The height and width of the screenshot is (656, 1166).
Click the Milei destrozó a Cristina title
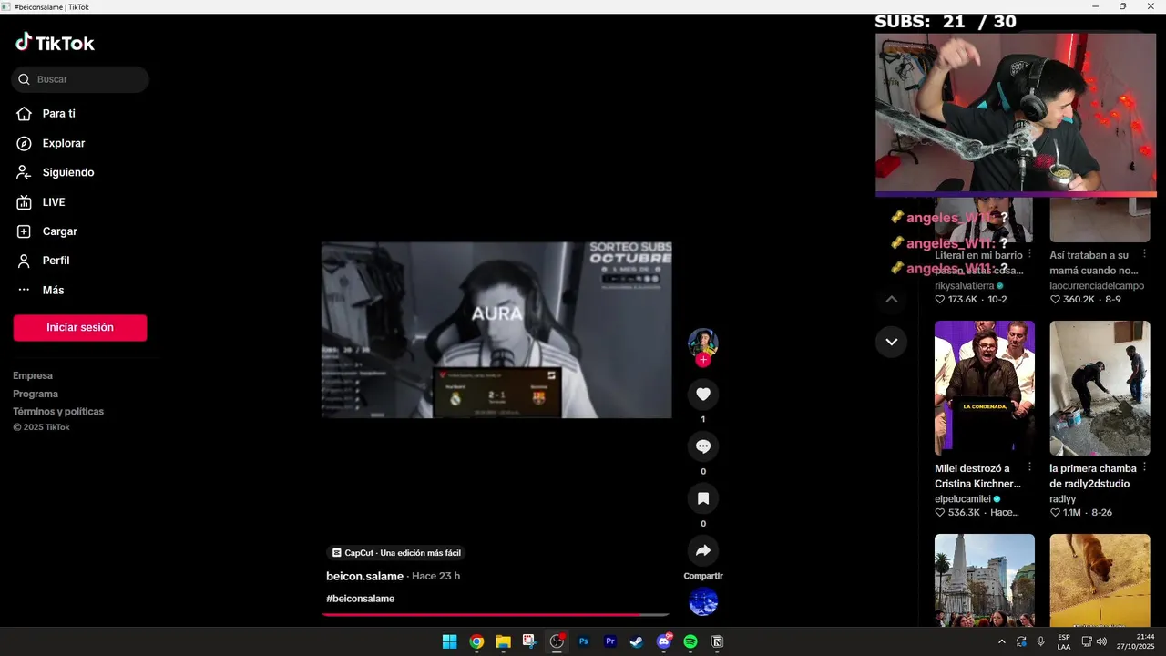[x=978, y=476]
